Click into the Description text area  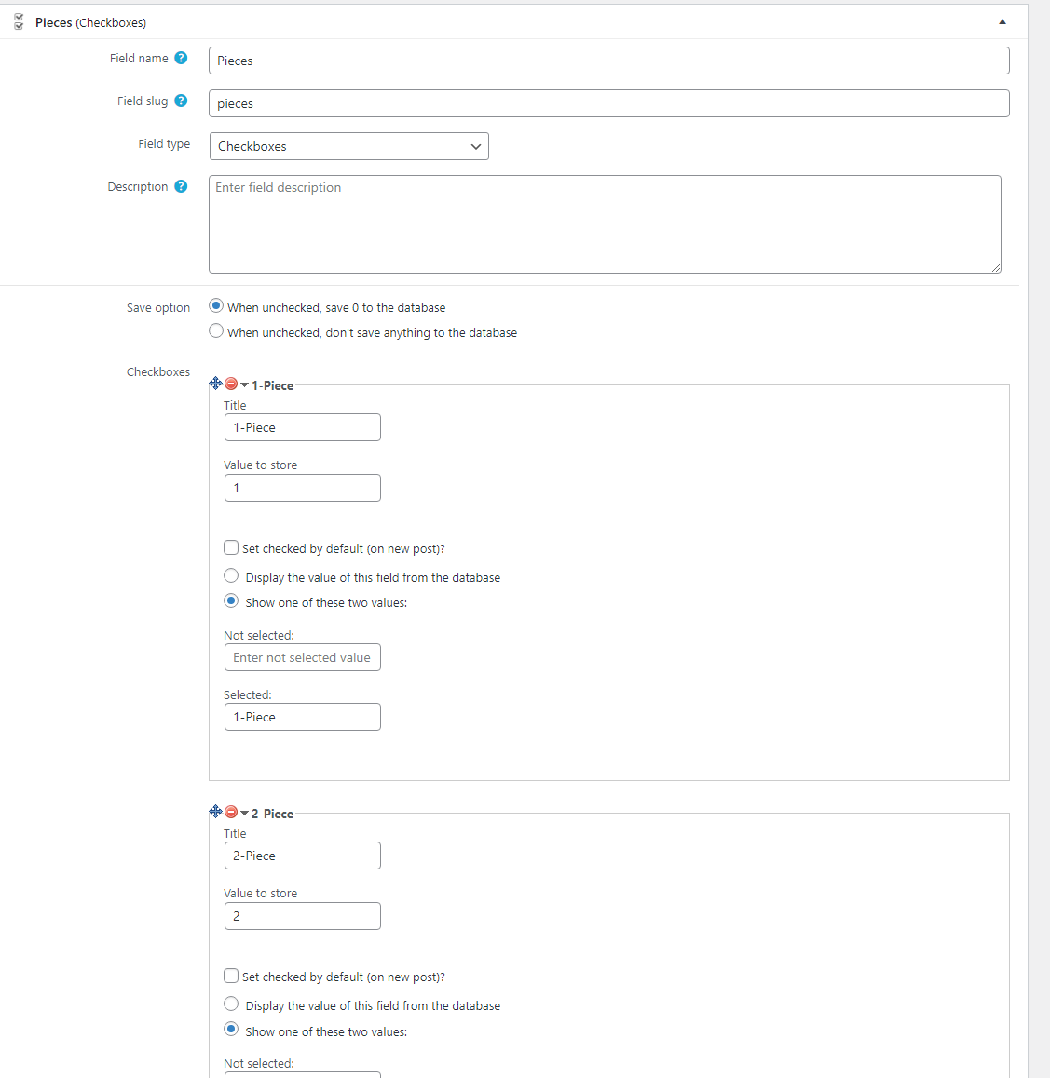605,224
